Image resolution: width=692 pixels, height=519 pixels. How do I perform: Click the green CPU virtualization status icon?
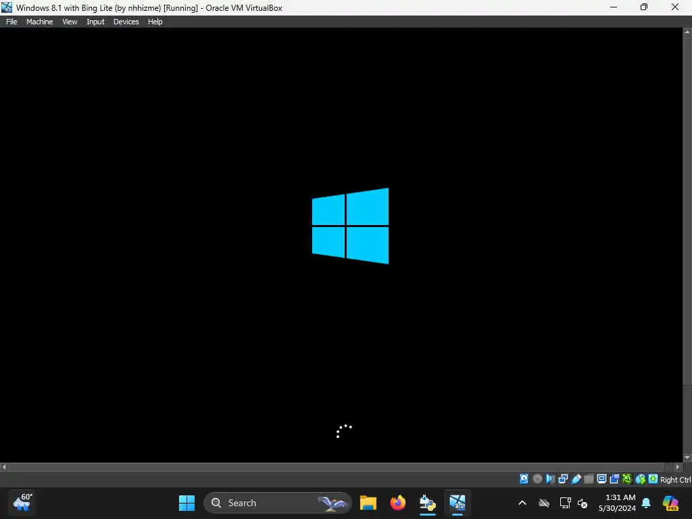627,479
